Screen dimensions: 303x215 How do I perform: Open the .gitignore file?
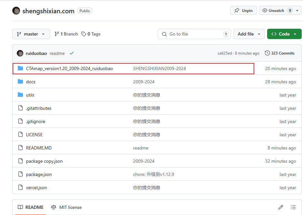click(x=36, y=121)
